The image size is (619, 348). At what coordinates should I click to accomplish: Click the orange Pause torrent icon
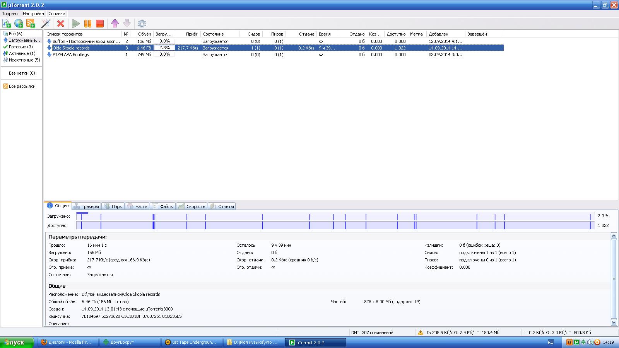click(88, 24)
